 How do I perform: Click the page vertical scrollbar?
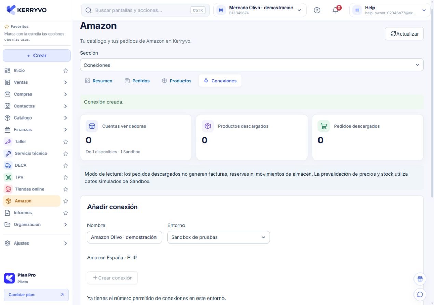click(432, 102)
